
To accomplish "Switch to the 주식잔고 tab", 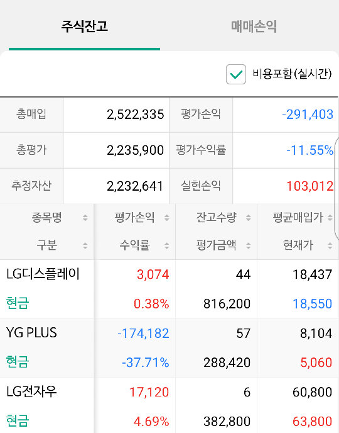I will pos(84,26).
